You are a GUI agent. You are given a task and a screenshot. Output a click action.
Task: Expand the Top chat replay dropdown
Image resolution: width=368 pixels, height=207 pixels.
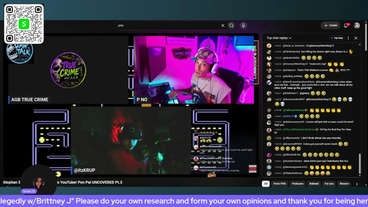click(279, 38)
